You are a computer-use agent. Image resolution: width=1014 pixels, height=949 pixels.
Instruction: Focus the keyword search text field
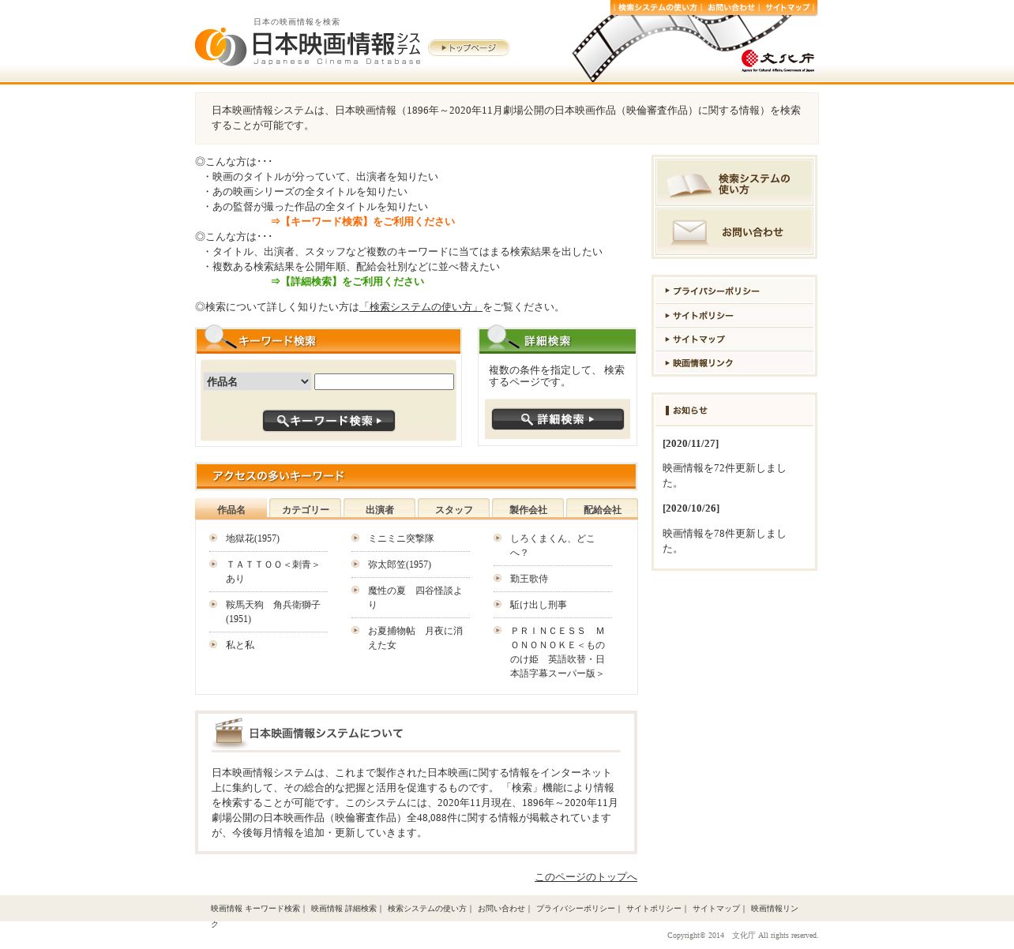coord(384,382)
